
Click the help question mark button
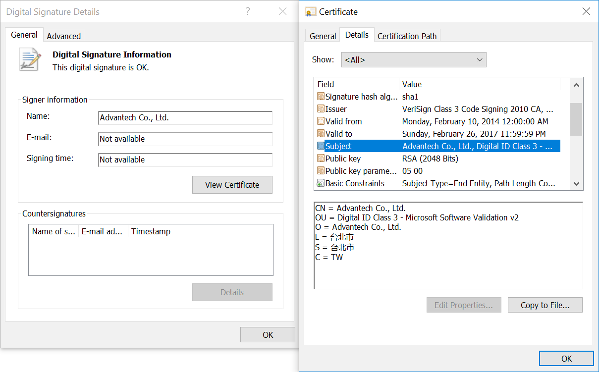tap(248, 11)
